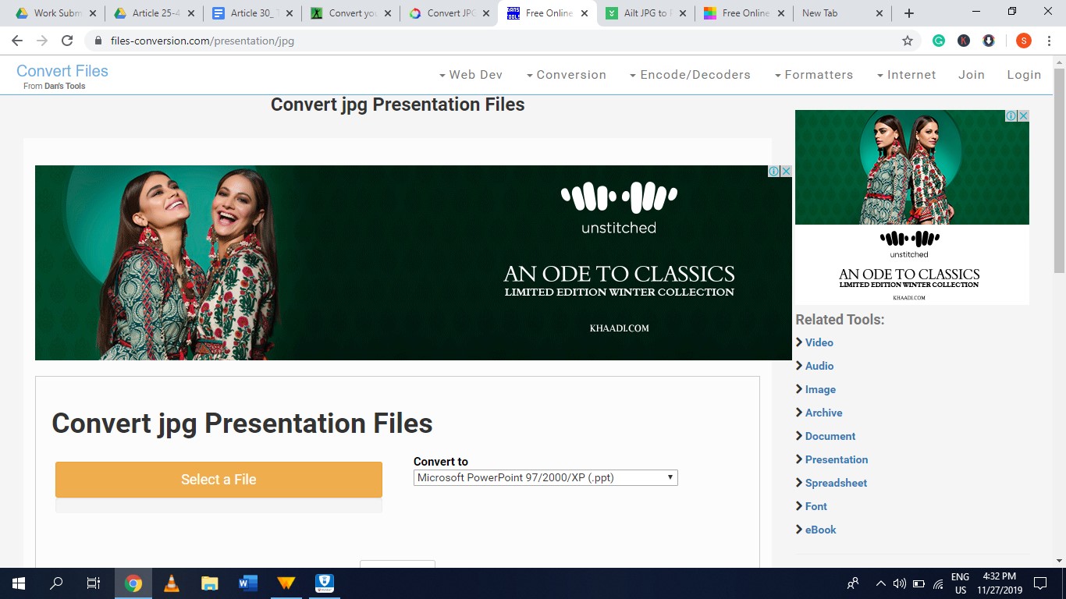Viewport: 1066px width, 599px height.
Task: Switch to the Convert JPG tab
Action: point(449,13)
